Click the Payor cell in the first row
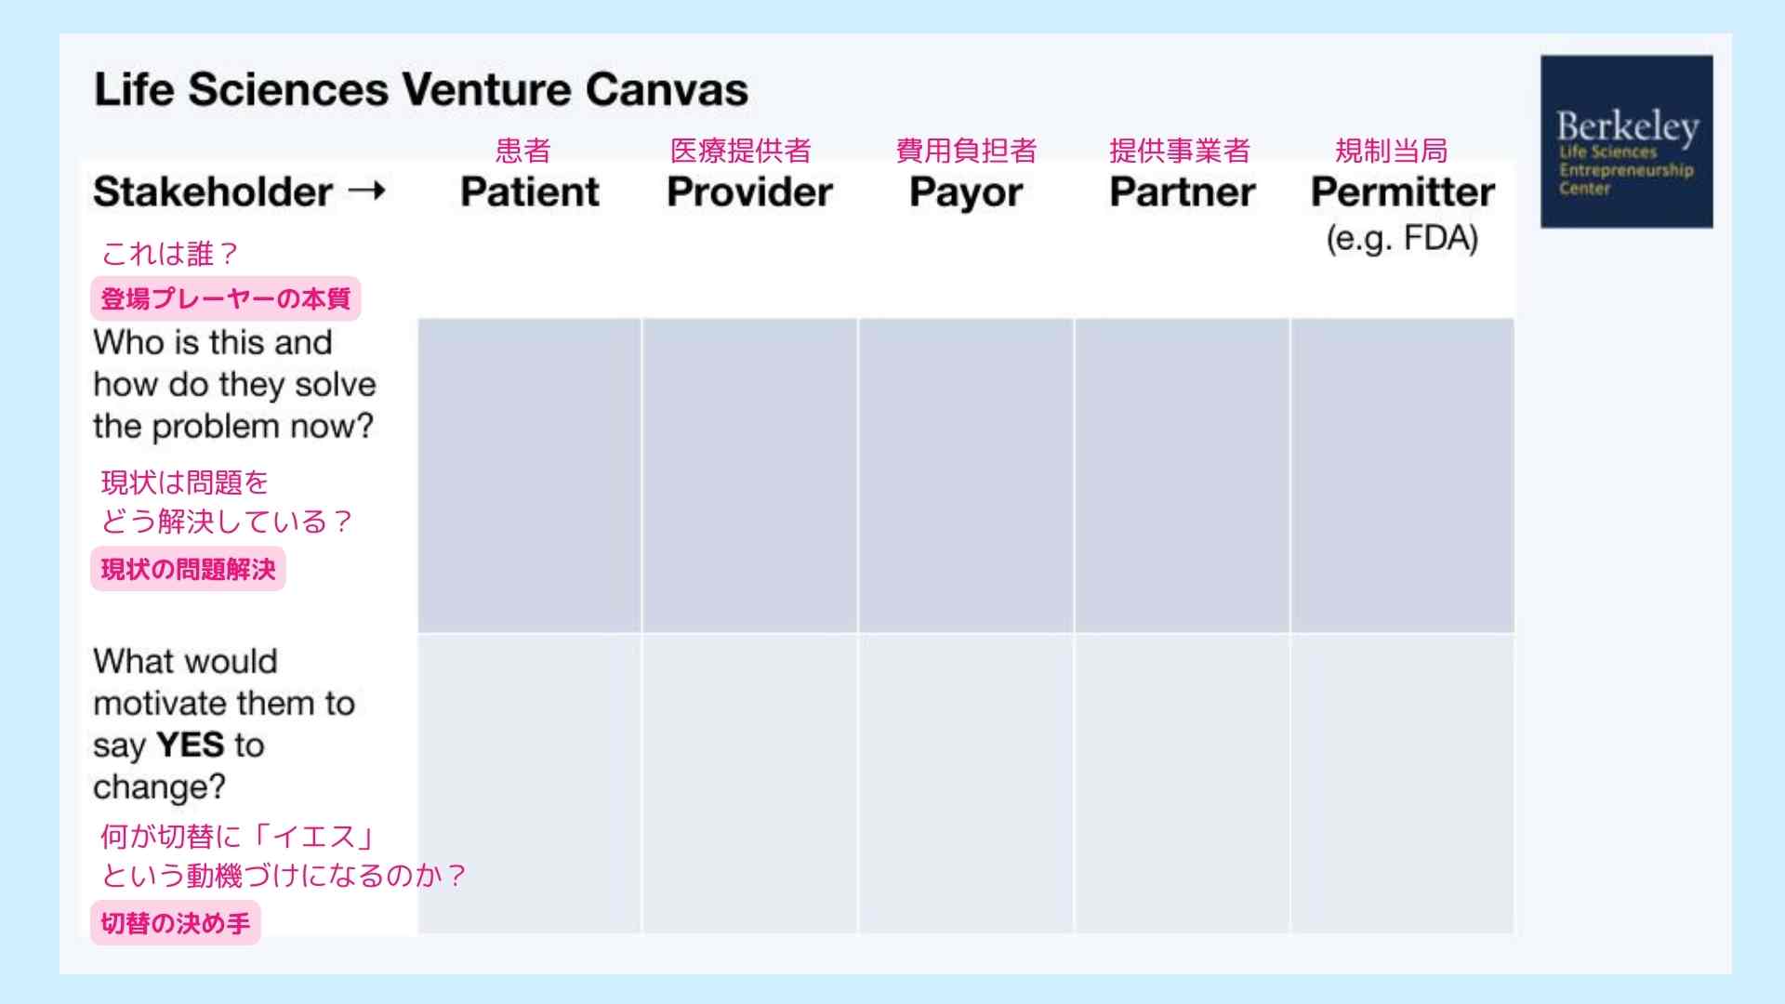Viewport: 1785px width, 1004px height. (x=966, y=475)
